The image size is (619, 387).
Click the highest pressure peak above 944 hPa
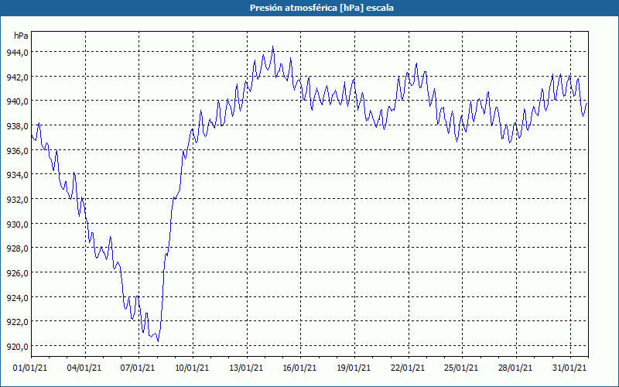[273, 46]
